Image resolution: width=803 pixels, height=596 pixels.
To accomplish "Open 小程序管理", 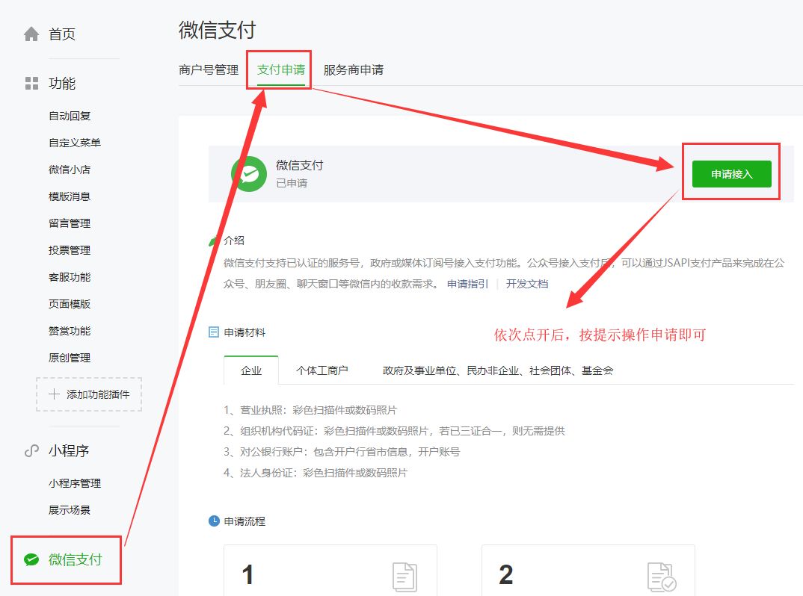I will [75, 483].
